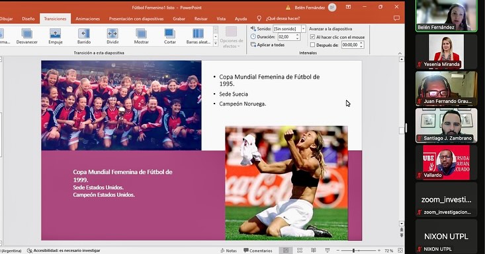Click the vertical scrollbar up arrow
The height and width of the screenshot is (254, 485).
click(x=402, y=59)
